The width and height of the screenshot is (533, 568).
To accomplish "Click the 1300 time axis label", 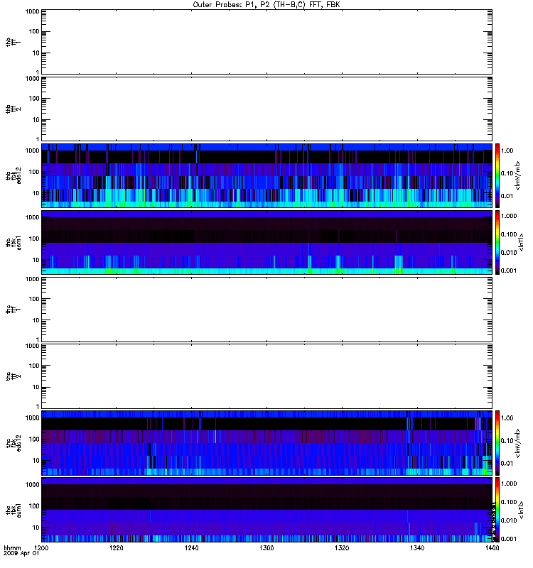I will [x=266, y=547].
